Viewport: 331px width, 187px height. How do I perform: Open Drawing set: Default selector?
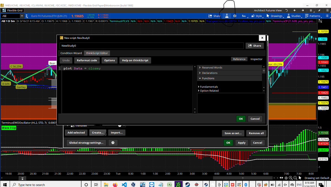(318, 178)
